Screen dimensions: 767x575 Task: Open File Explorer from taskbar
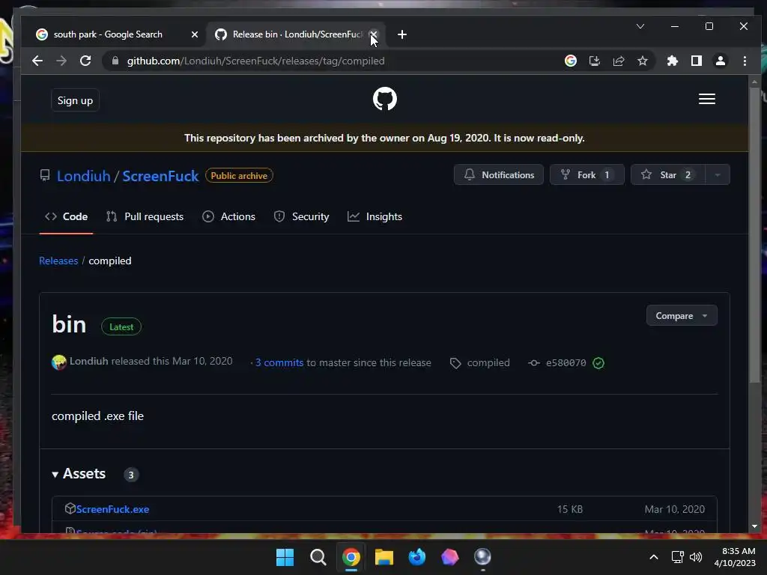click(x=384, y=557)
